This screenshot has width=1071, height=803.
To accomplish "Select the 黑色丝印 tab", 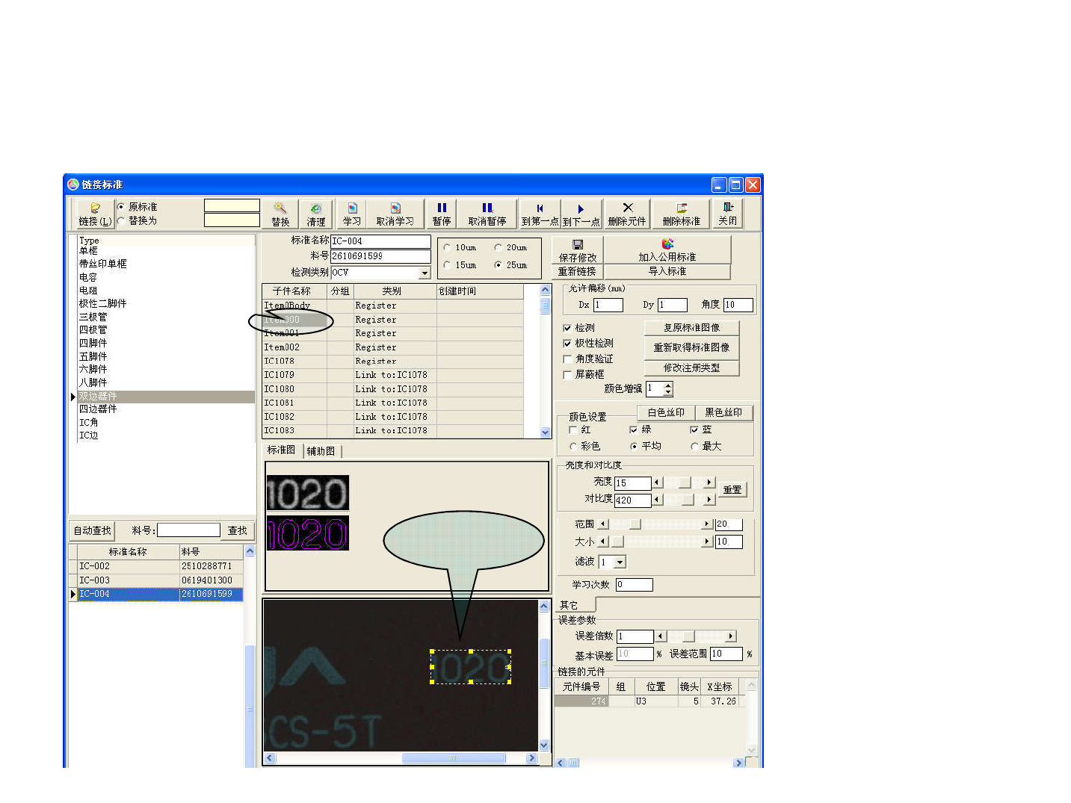I will click(723, 412).
